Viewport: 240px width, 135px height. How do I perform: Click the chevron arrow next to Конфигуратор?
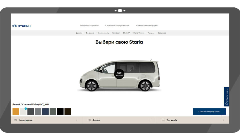click(76, 120)
